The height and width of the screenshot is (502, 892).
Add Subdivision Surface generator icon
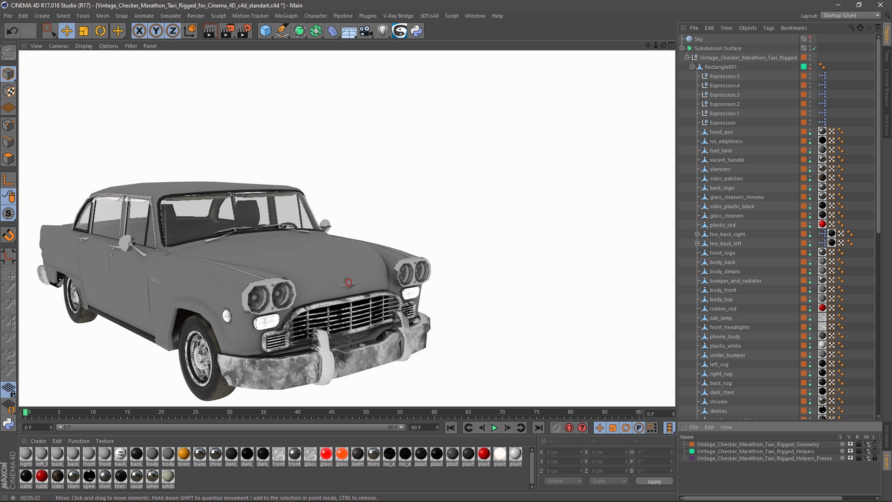299,31
